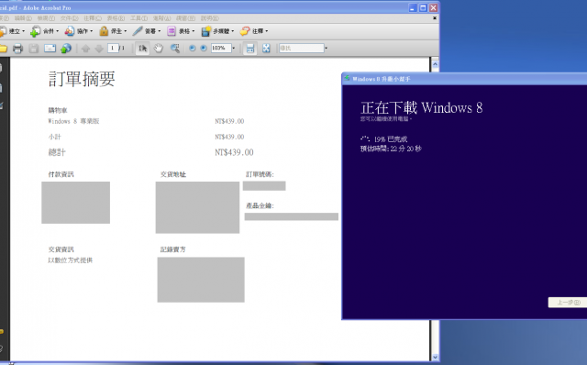
Task: Click the vertical scrollbar down arrow
Action: pyautogui.click(x=435, y=357)
